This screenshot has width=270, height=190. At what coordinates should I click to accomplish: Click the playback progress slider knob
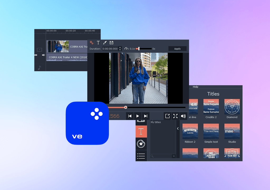click(x=126, y=107)
